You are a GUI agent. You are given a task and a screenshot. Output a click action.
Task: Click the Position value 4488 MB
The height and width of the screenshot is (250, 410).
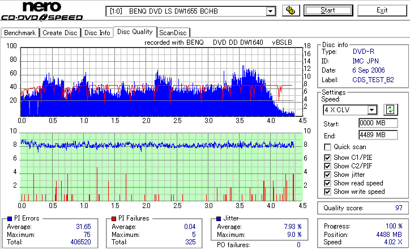389,235
